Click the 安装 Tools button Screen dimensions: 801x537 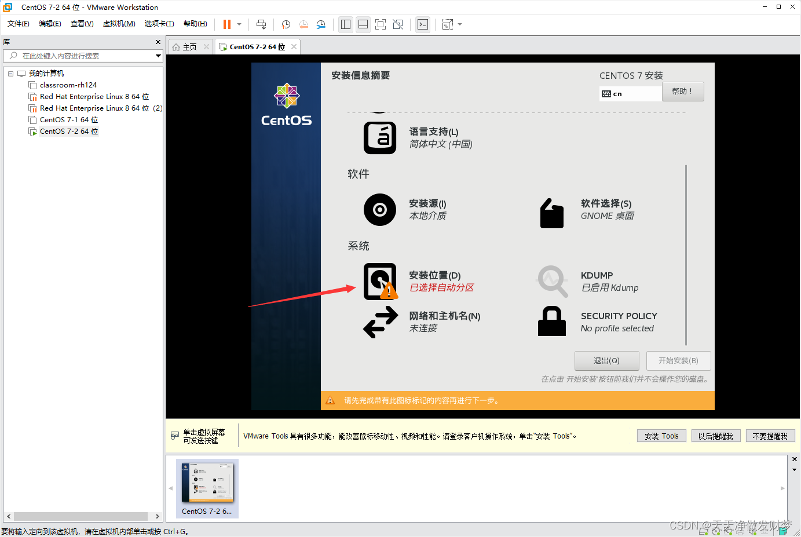661,436
